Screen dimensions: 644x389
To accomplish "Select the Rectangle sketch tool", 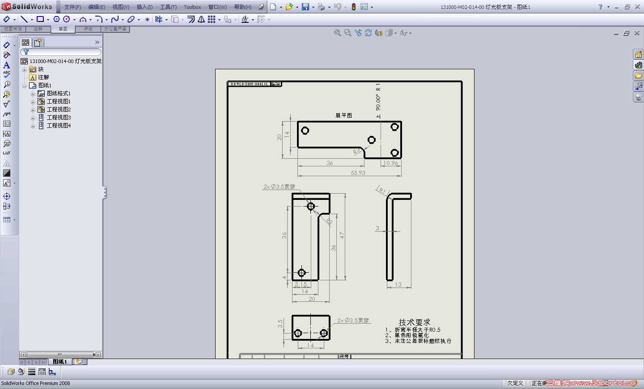I will [40, 19].
